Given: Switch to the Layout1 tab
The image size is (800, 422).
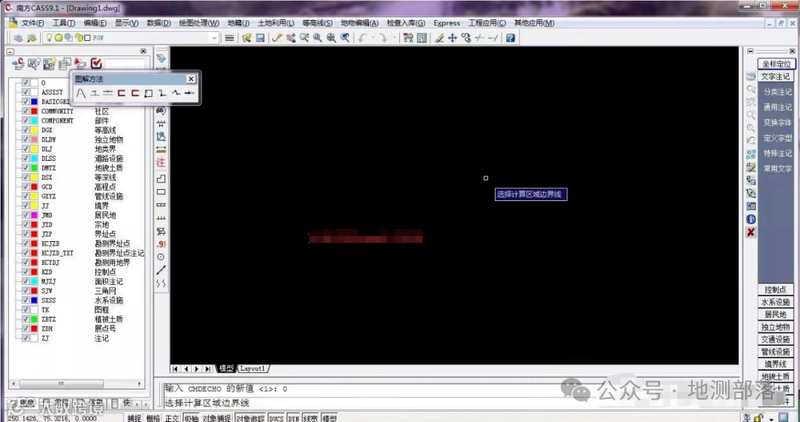Looking at the screenshot, I should [x=253, y=369].
